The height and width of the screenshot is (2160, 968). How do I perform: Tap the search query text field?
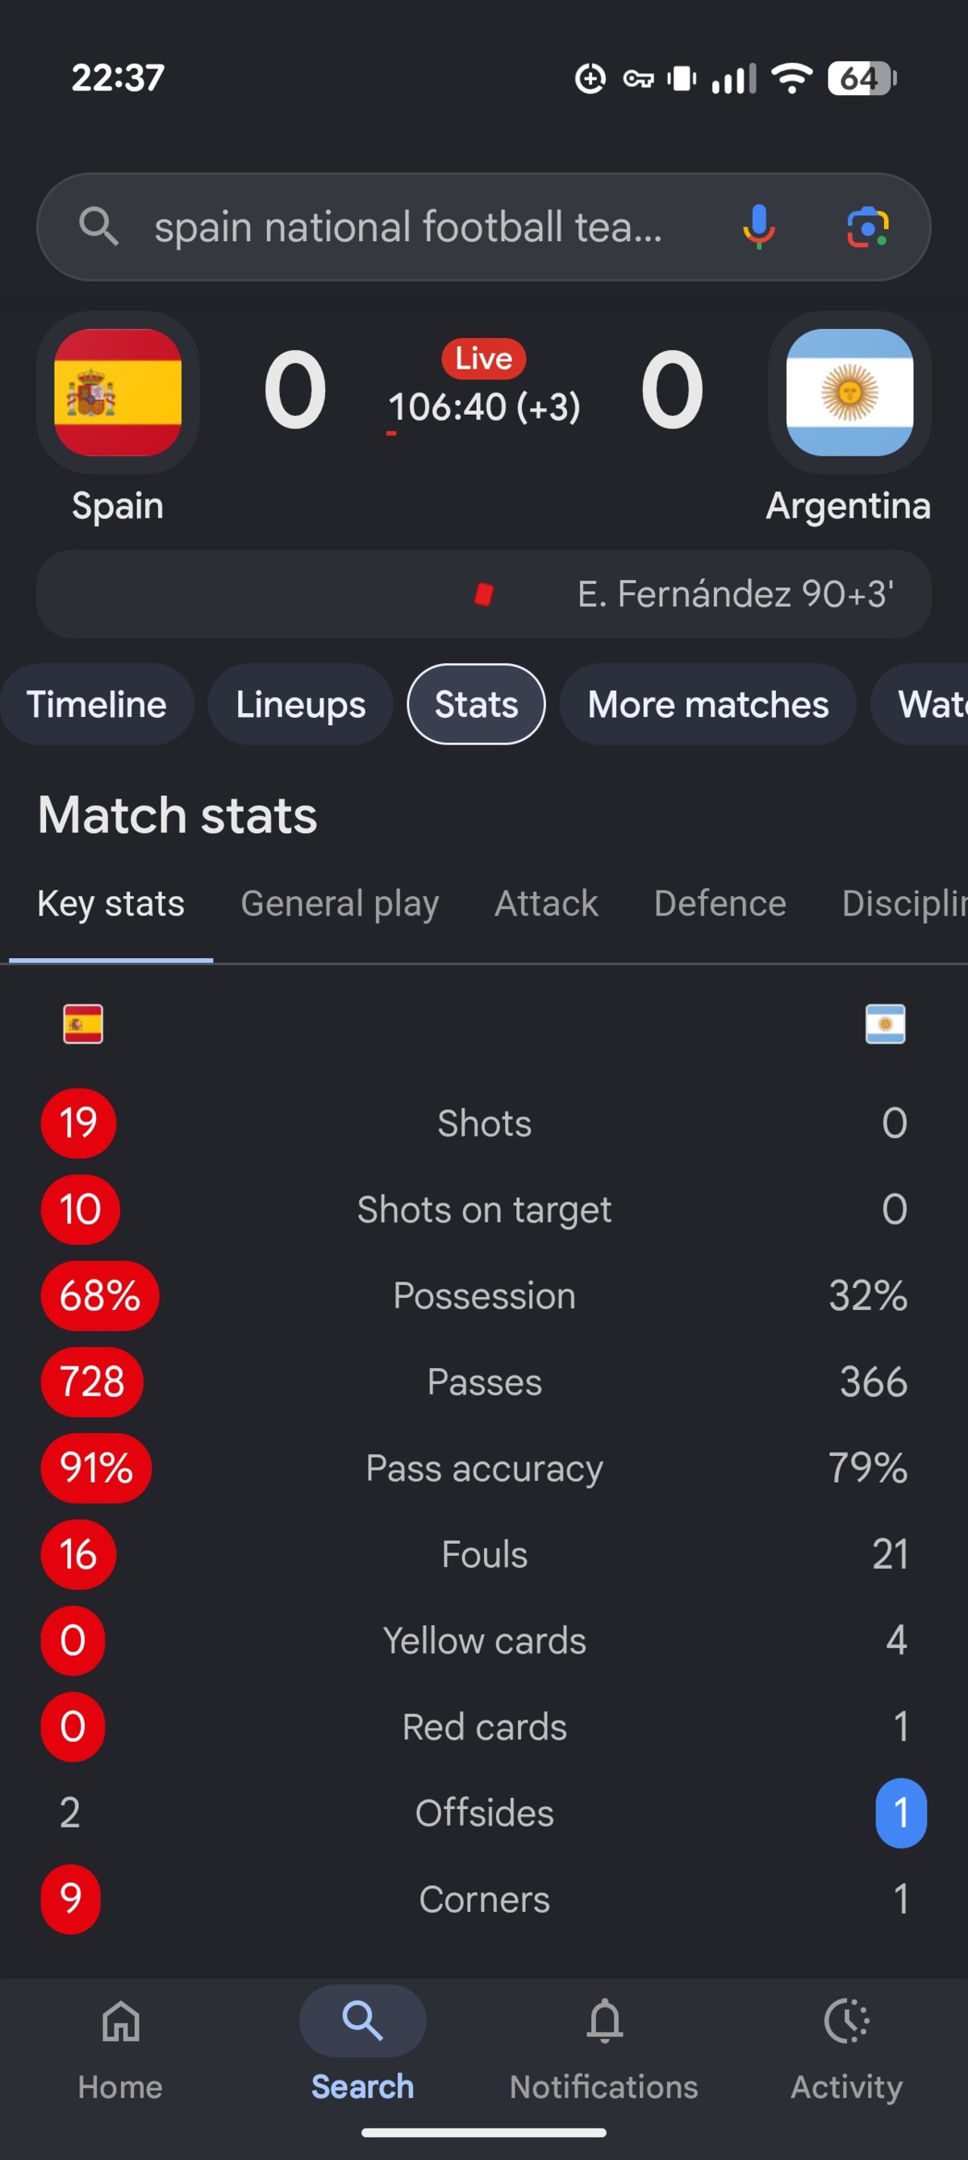tap(408, 227)
